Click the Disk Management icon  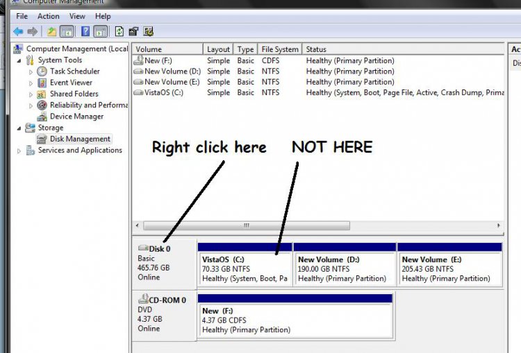[x=42, y=139]
